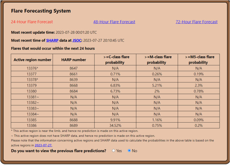Click the >=M5-class flare probability header
Viewport: 230px width, 165px height.
[x=198, y=60]
